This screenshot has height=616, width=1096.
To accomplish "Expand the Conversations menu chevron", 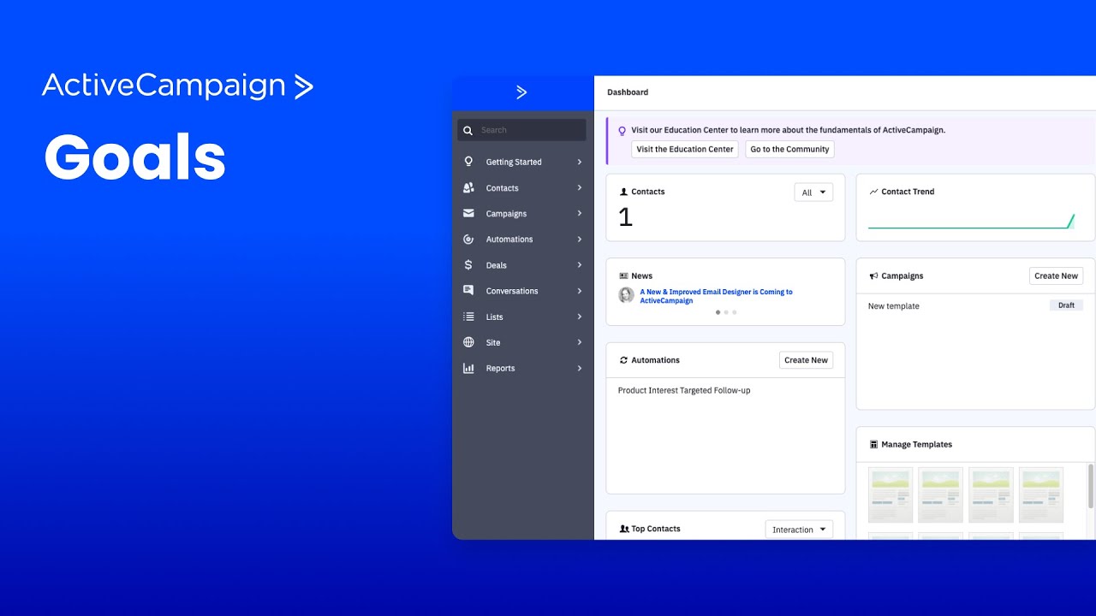I will click(580, 291).
